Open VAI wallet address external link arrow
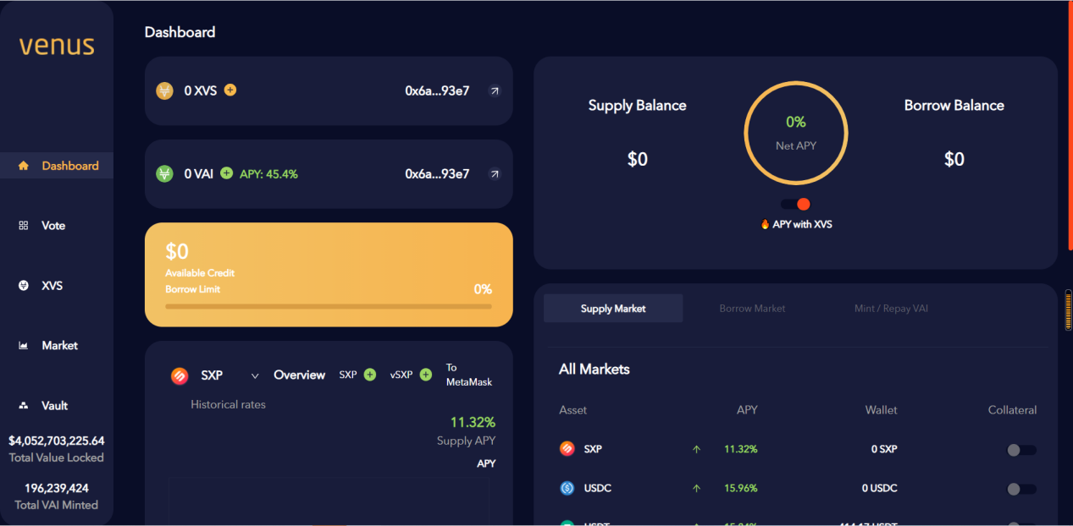The image size is (1073, 526). click(x=495, y=174)
